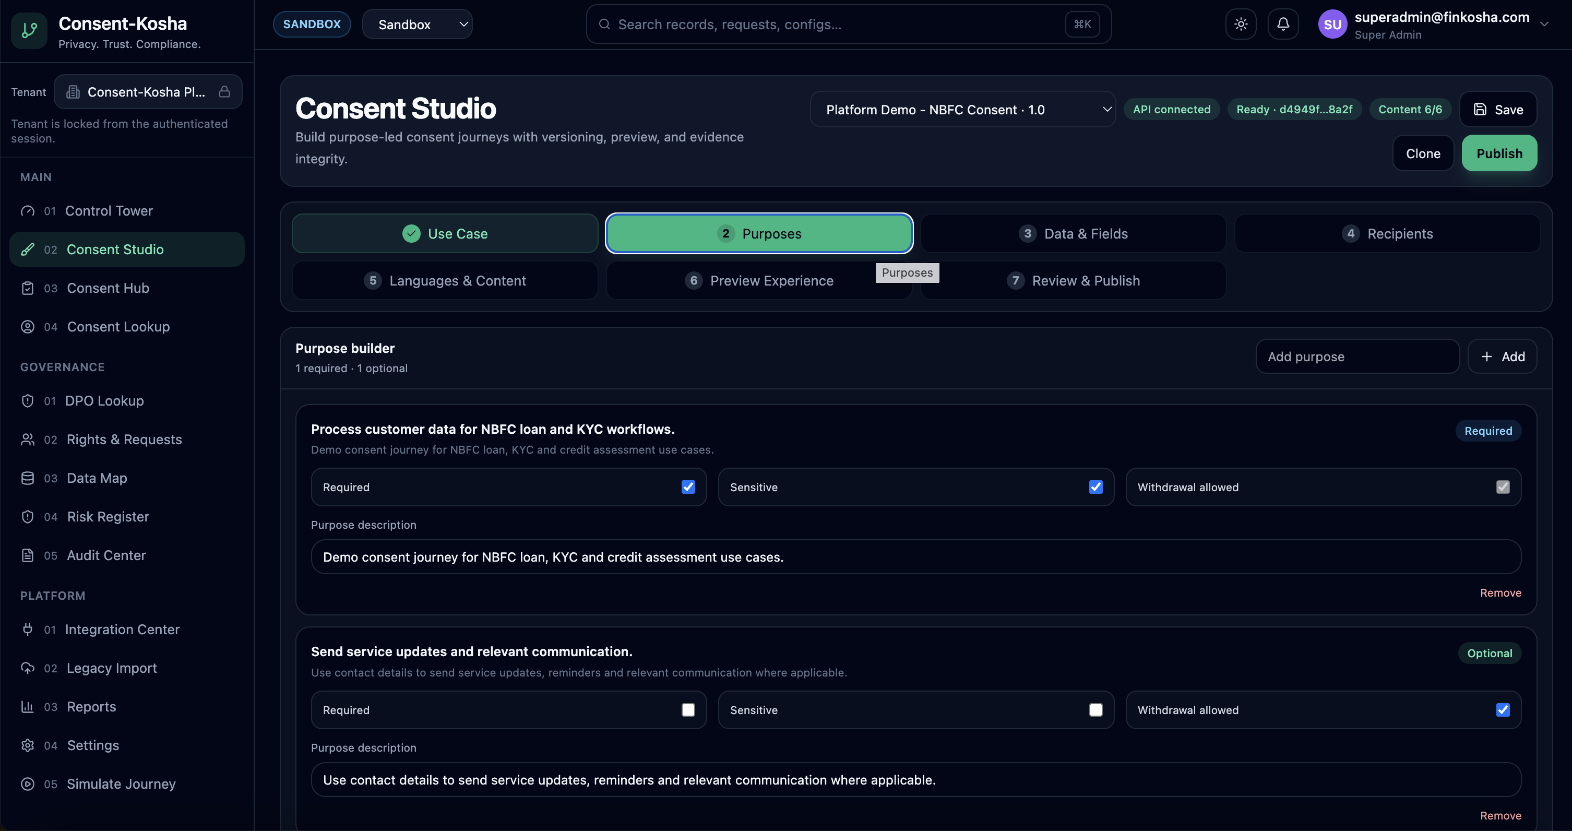
Task: Click the Consent Studio pen icon
Action: click(28, 250)
